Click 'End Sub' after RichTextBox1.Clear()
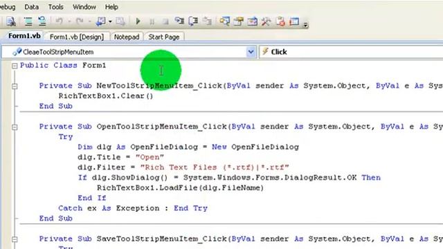The image size is (443, 249). 55,106
